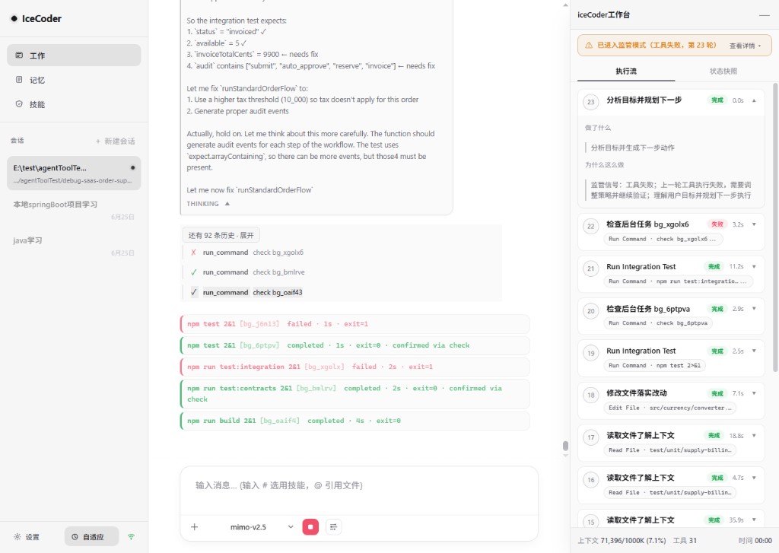
Task: Expand 还有 92 条历史 history
Action: 221,235
